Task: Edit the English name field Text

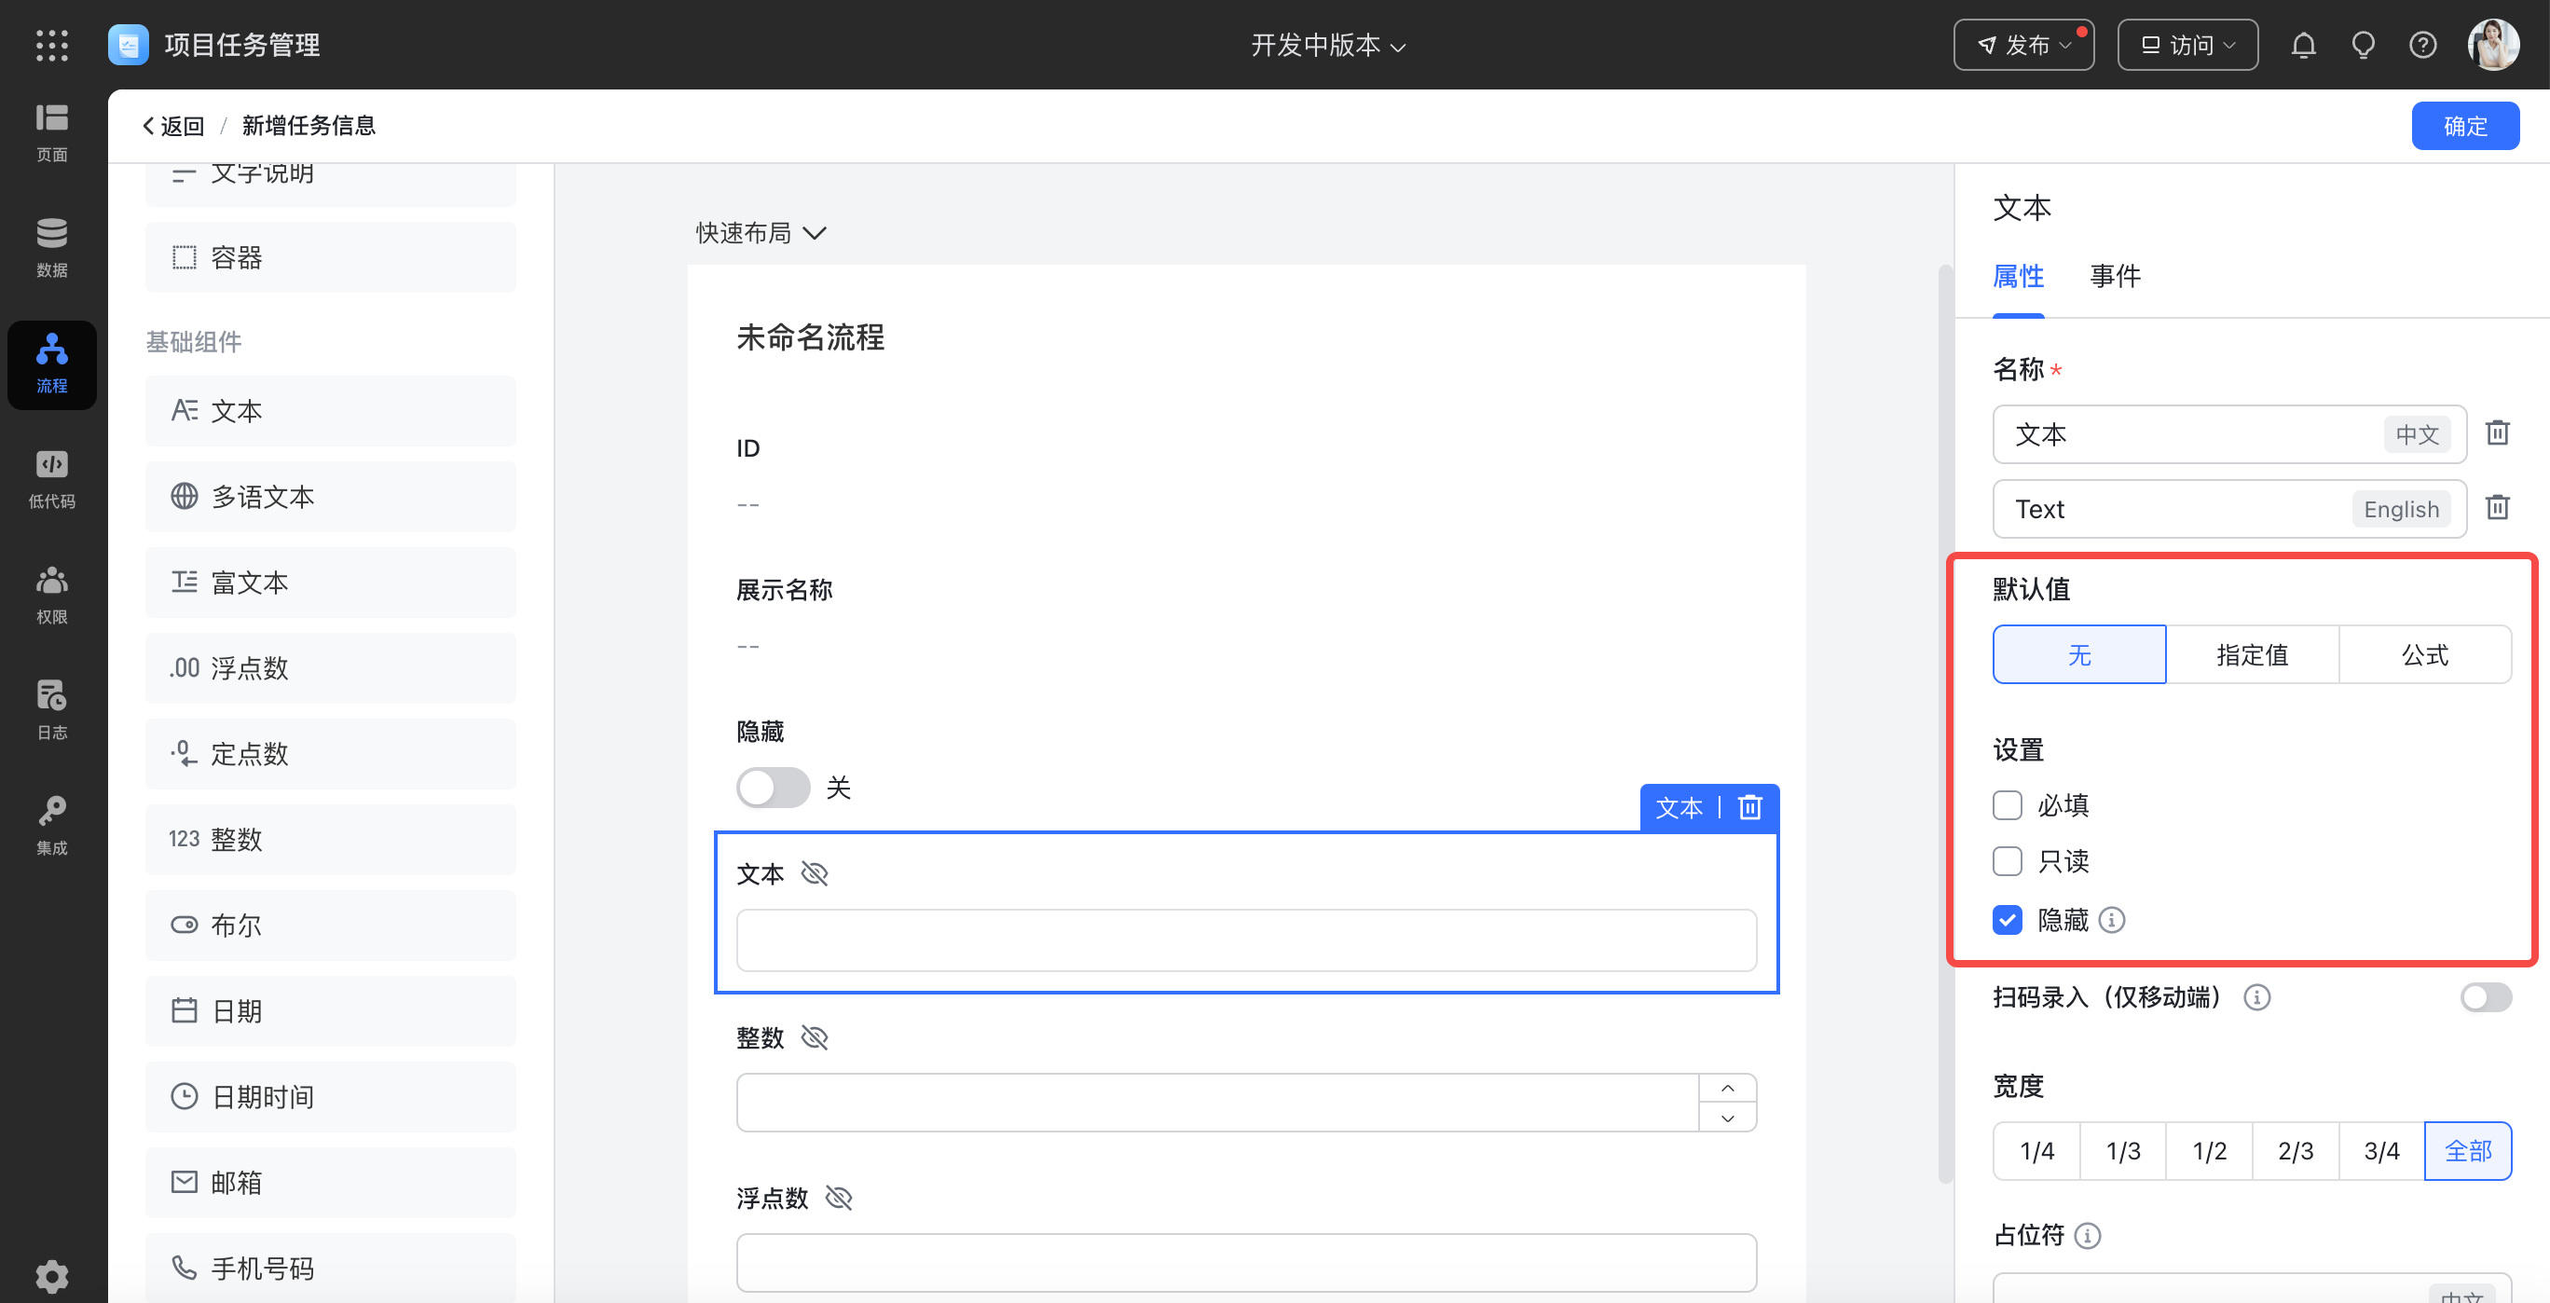Action: (x=2229, y=509)
